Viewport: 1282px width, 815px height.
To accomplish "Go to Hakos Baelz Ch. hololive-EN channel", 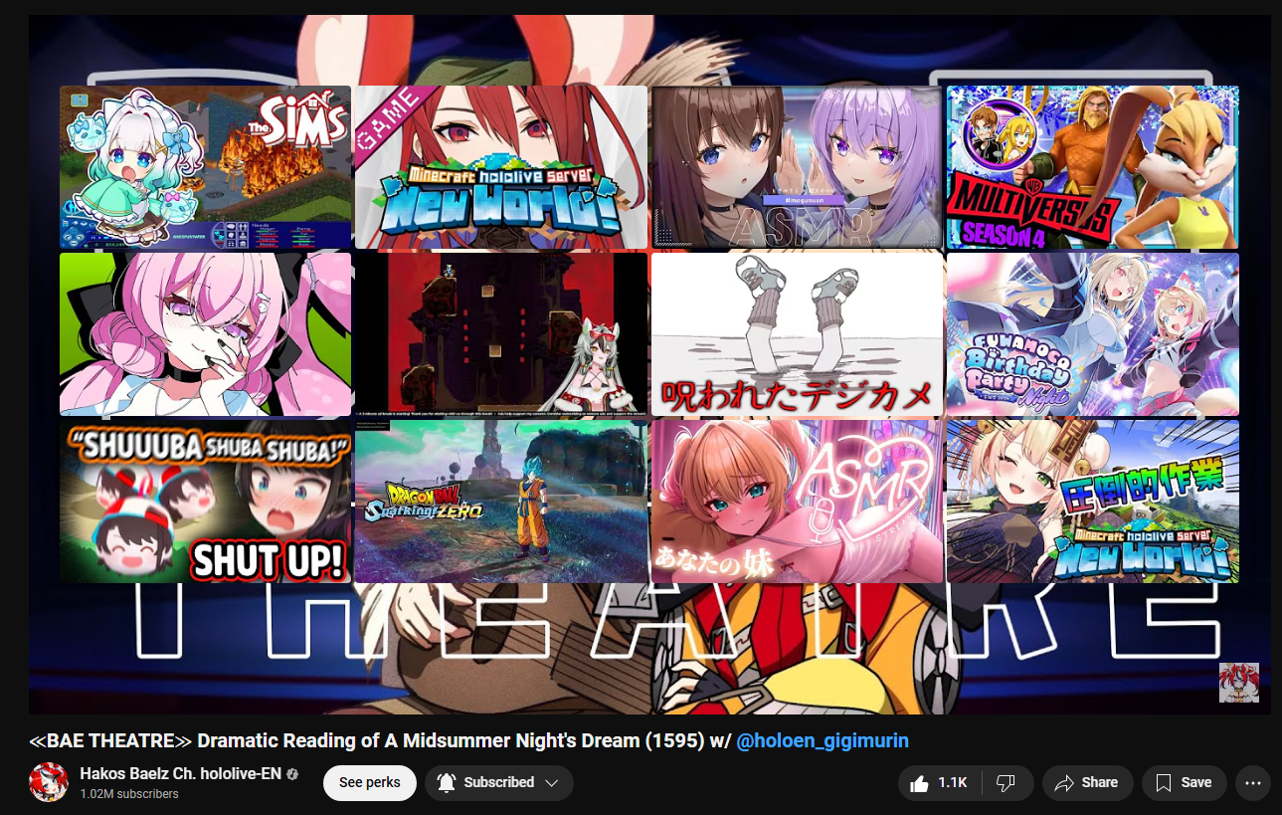I will pyautogui.click(x=181, y=774).
